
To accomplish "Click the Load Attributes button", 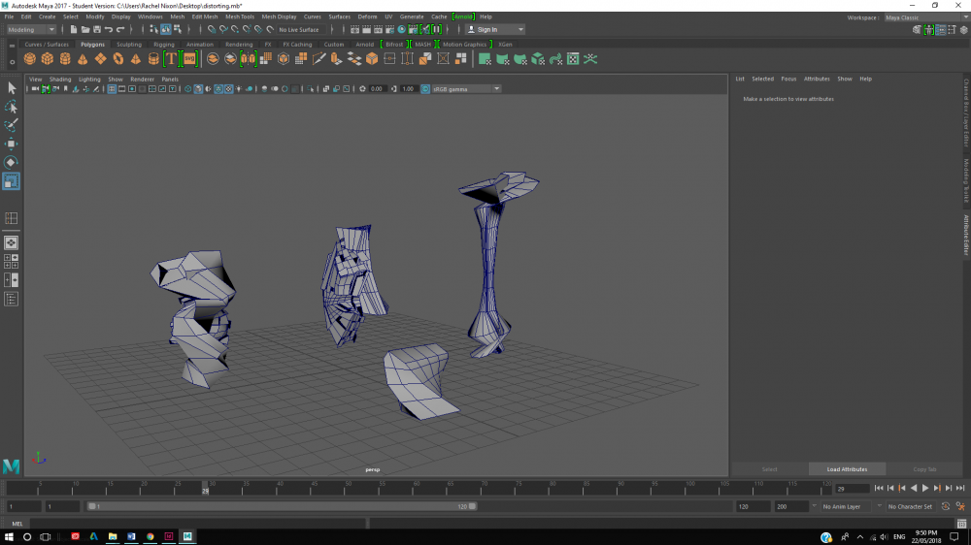I will point(847,469).
